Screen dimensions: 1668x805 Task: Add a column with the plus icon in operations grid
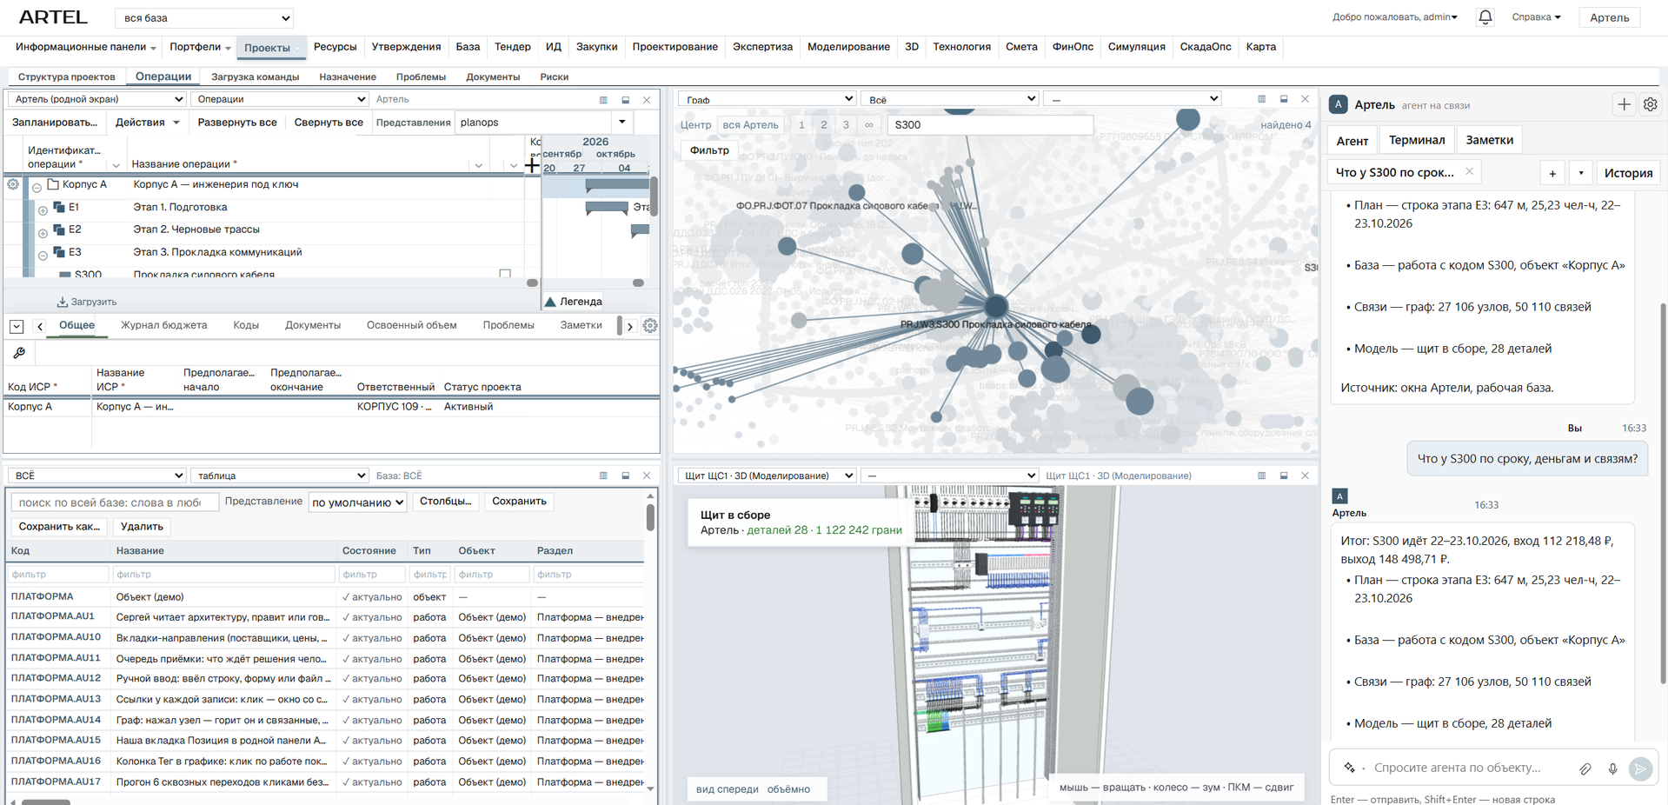[x=532, y=164]
